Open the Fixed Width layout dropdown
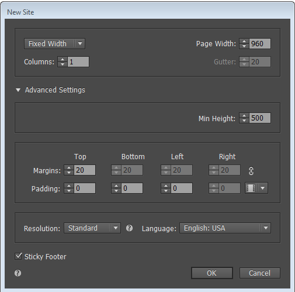This screenshot has width=295, height=292. click(54, 43)
